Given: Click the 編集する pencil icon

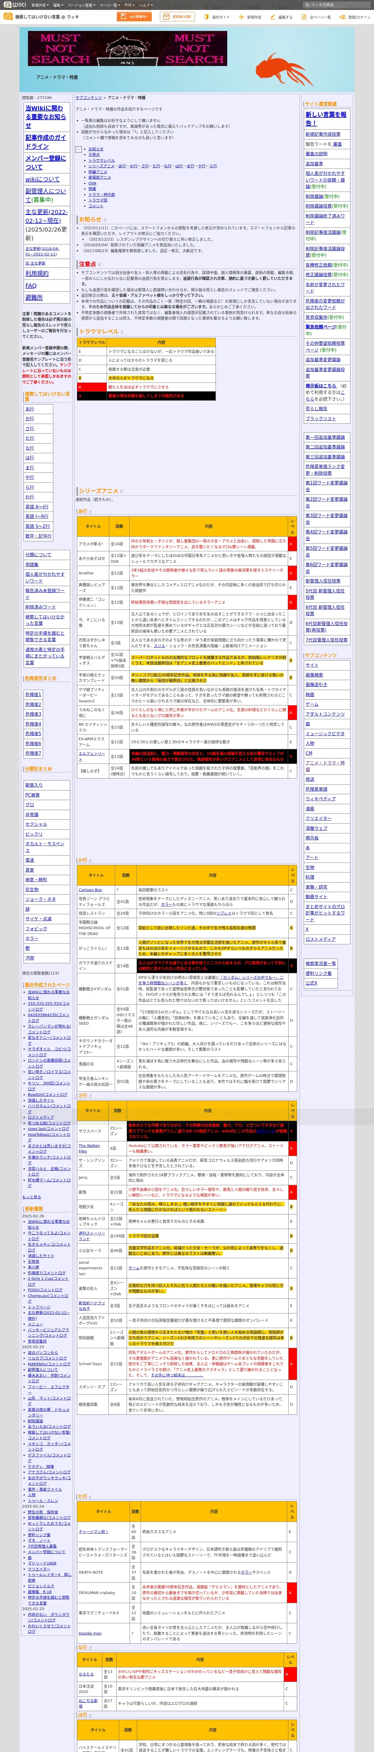Looking at the screenshot, I should coord(273,17).
